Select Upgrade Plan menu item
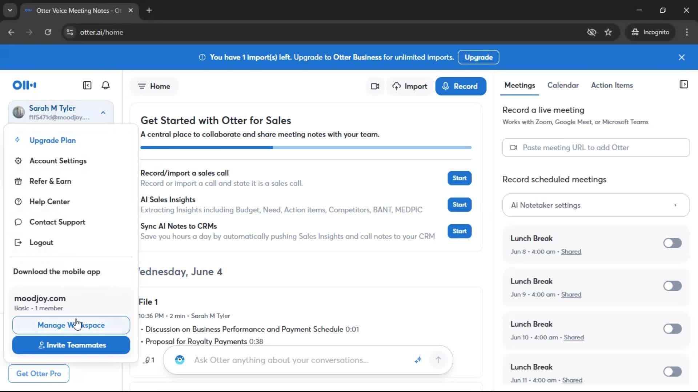Viewport: 698px width, 392px height. click(53, 140)
